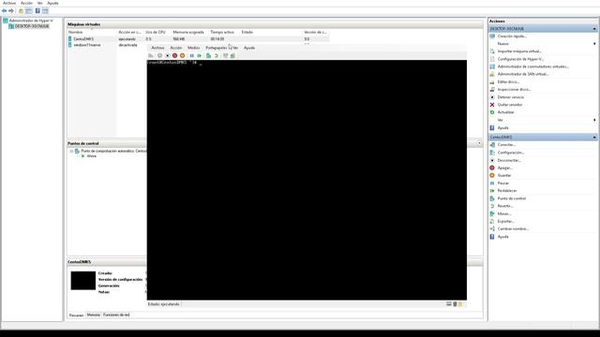This screenshot has height=337, width=600.
Task: Click the green Reset icon in VM toolbar
Action: coord(199,56)
